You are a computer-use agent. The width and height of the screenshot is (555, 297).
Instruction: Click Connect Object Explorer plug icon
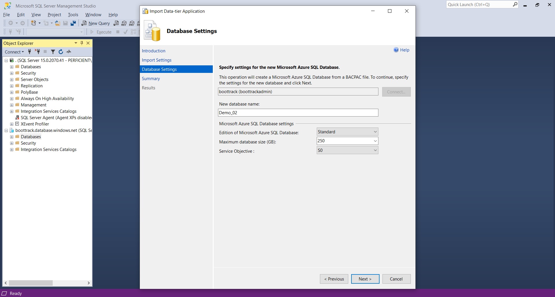[30, 52]
